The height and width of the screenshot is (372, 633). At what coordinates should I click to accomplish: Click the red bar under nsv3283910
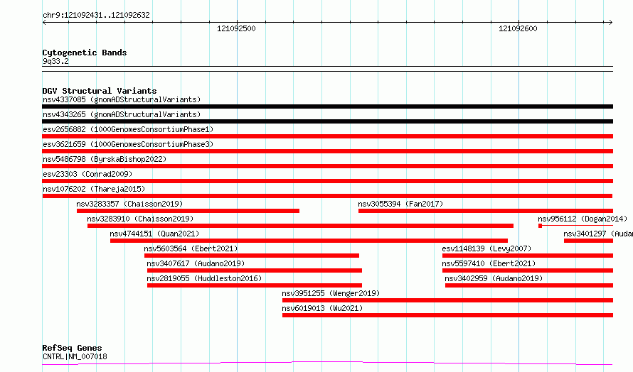[300, 226]
